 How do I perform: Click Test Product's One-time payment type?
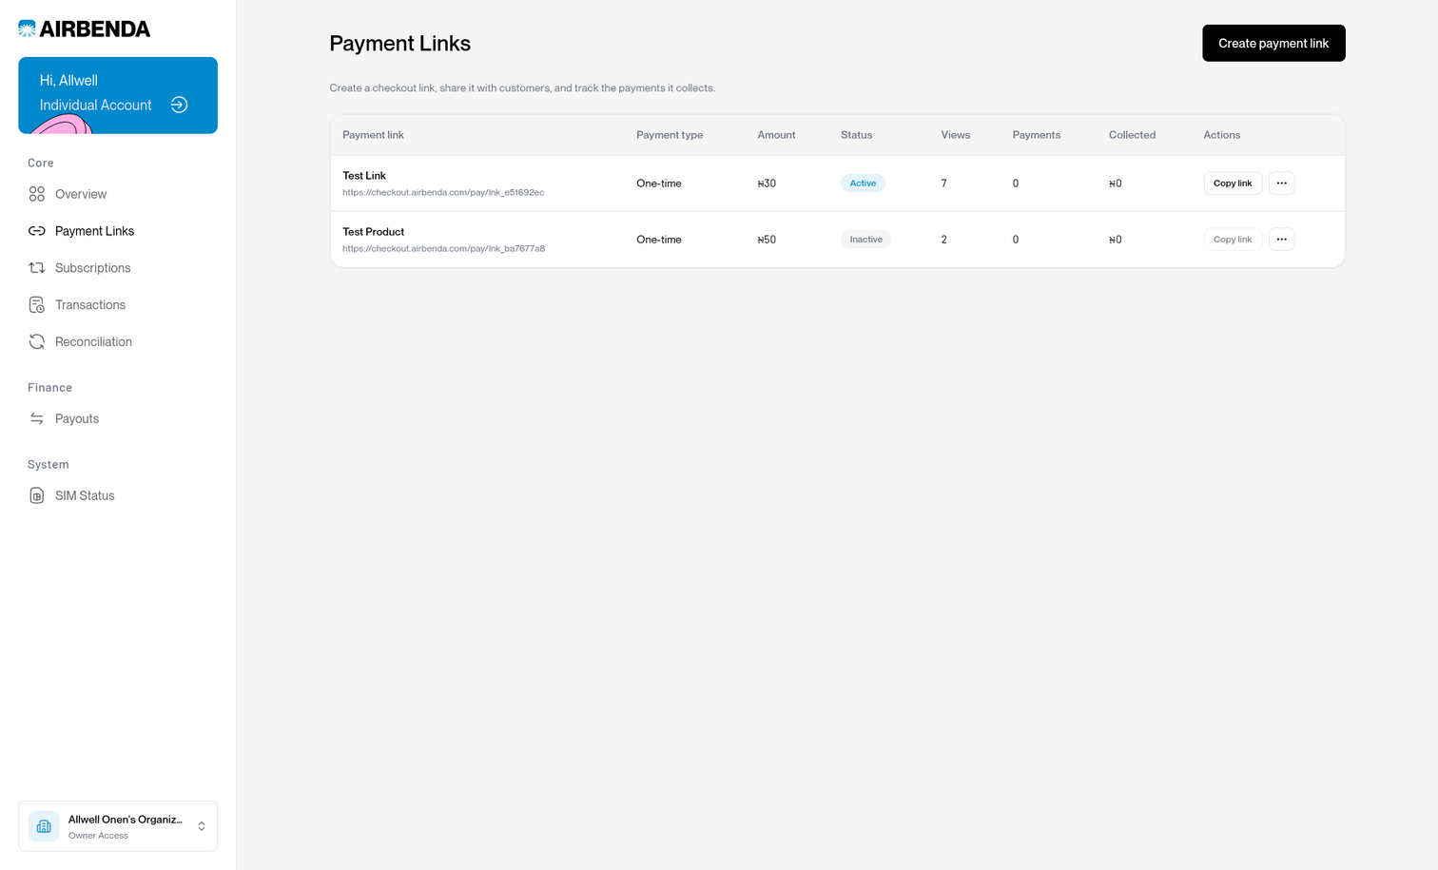(659, 240)
